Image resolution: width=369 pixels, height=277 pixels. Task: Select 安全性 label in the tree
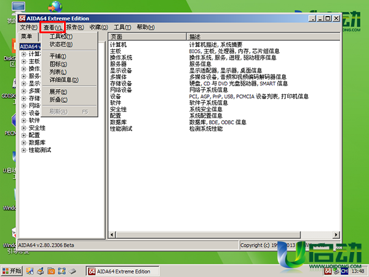37,128
